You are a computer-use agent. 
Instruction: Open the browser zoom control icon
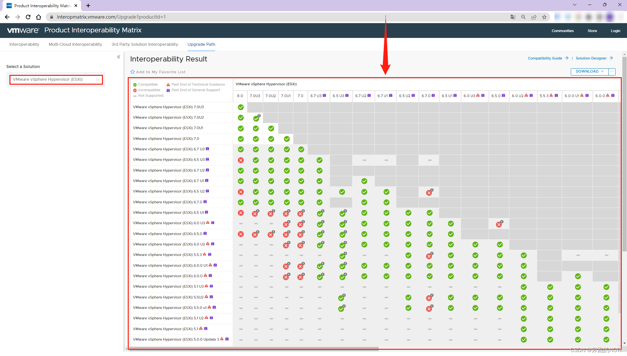[x=523, y=17]
